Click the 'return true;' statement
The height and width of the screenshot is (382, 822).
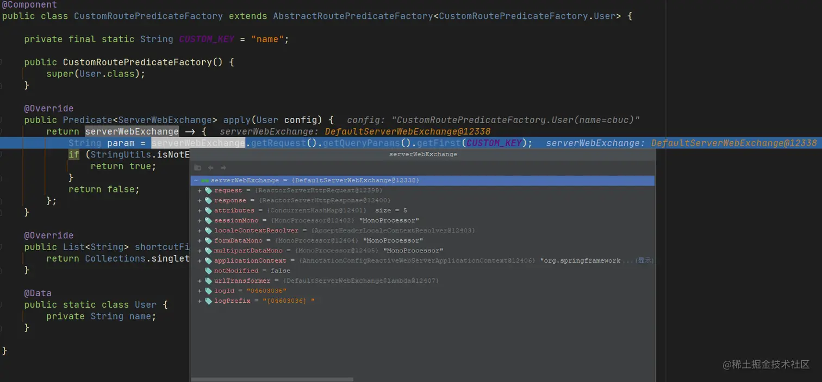(123, 166)
